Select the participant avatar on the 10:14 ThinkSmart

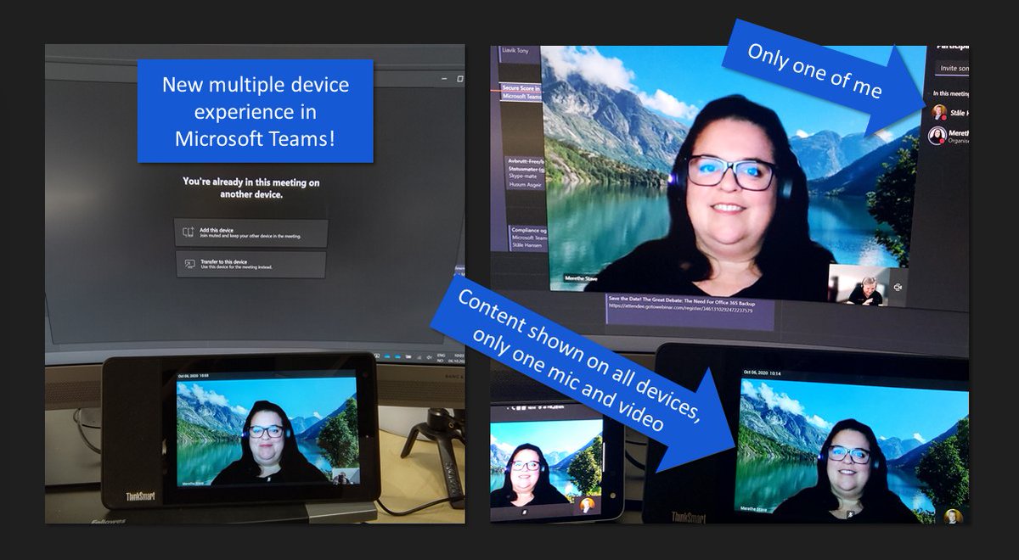(953, 515)
